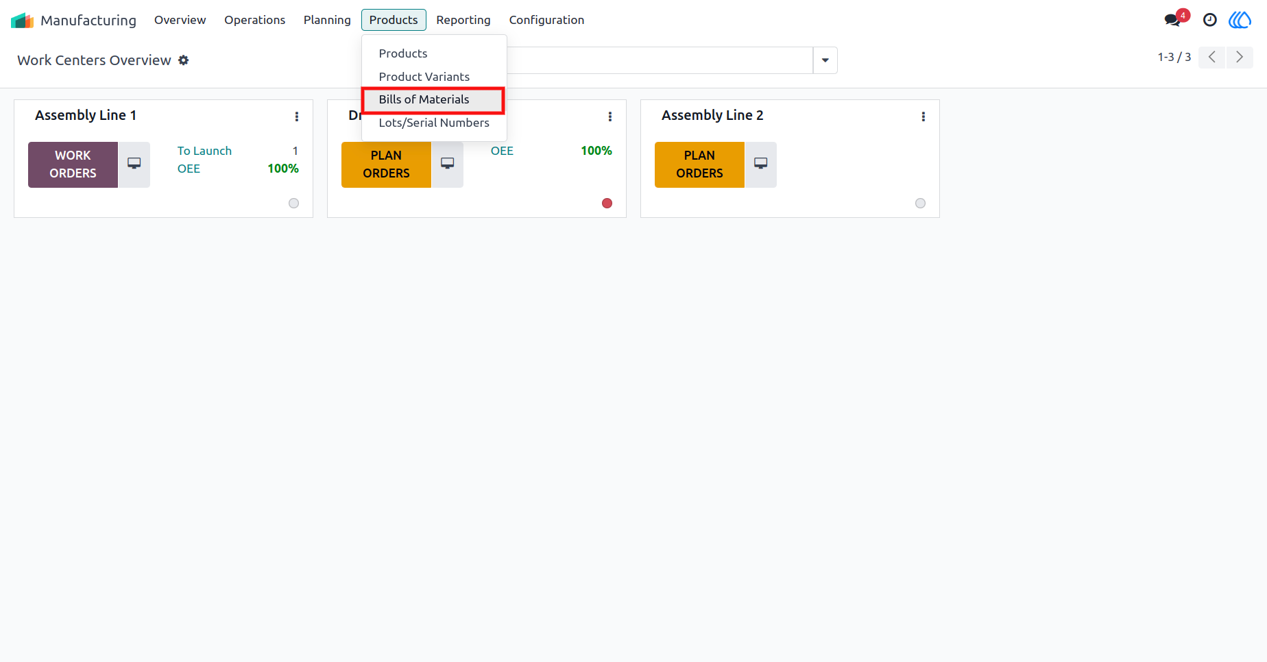
Task: Click the tablet icon on Assembly Line 2
Action: [x=761, y=164]
